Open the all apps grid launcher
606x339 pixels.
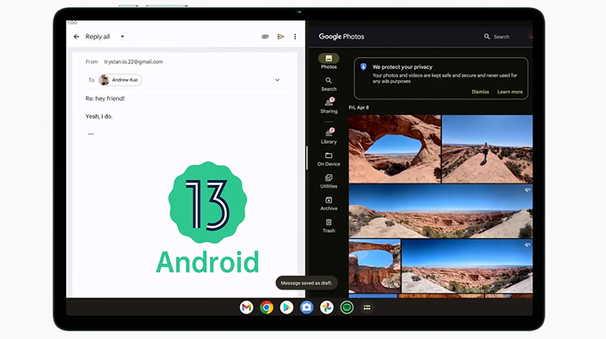(x=367, y=308)
